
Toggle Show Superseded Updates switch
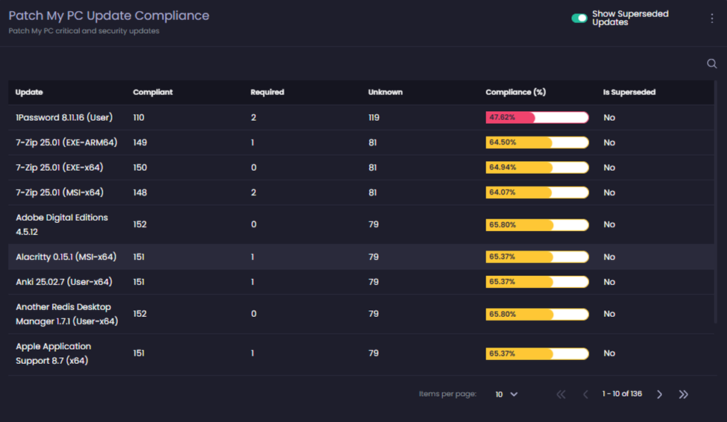click(x=579, y=18)
